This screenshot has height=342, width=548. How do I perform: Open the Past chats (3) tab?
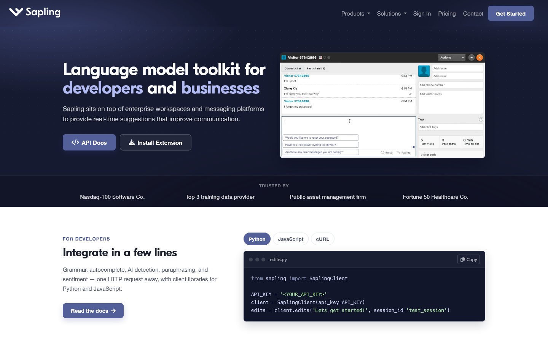click(316, 68)
